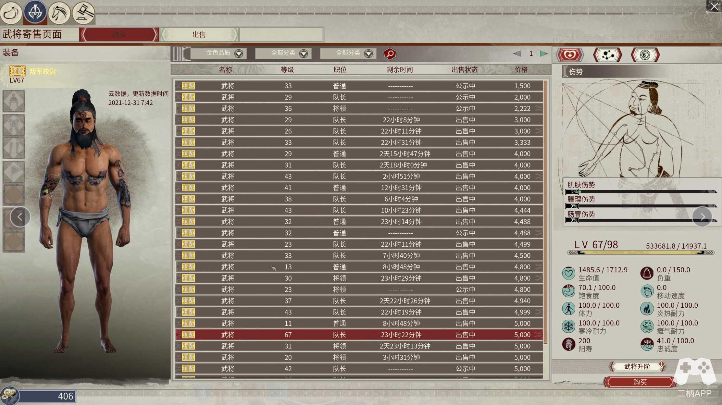Click the loyalty 忠 icon
The width and height of the screenshot is (722, 405).
tap(647, 344)
